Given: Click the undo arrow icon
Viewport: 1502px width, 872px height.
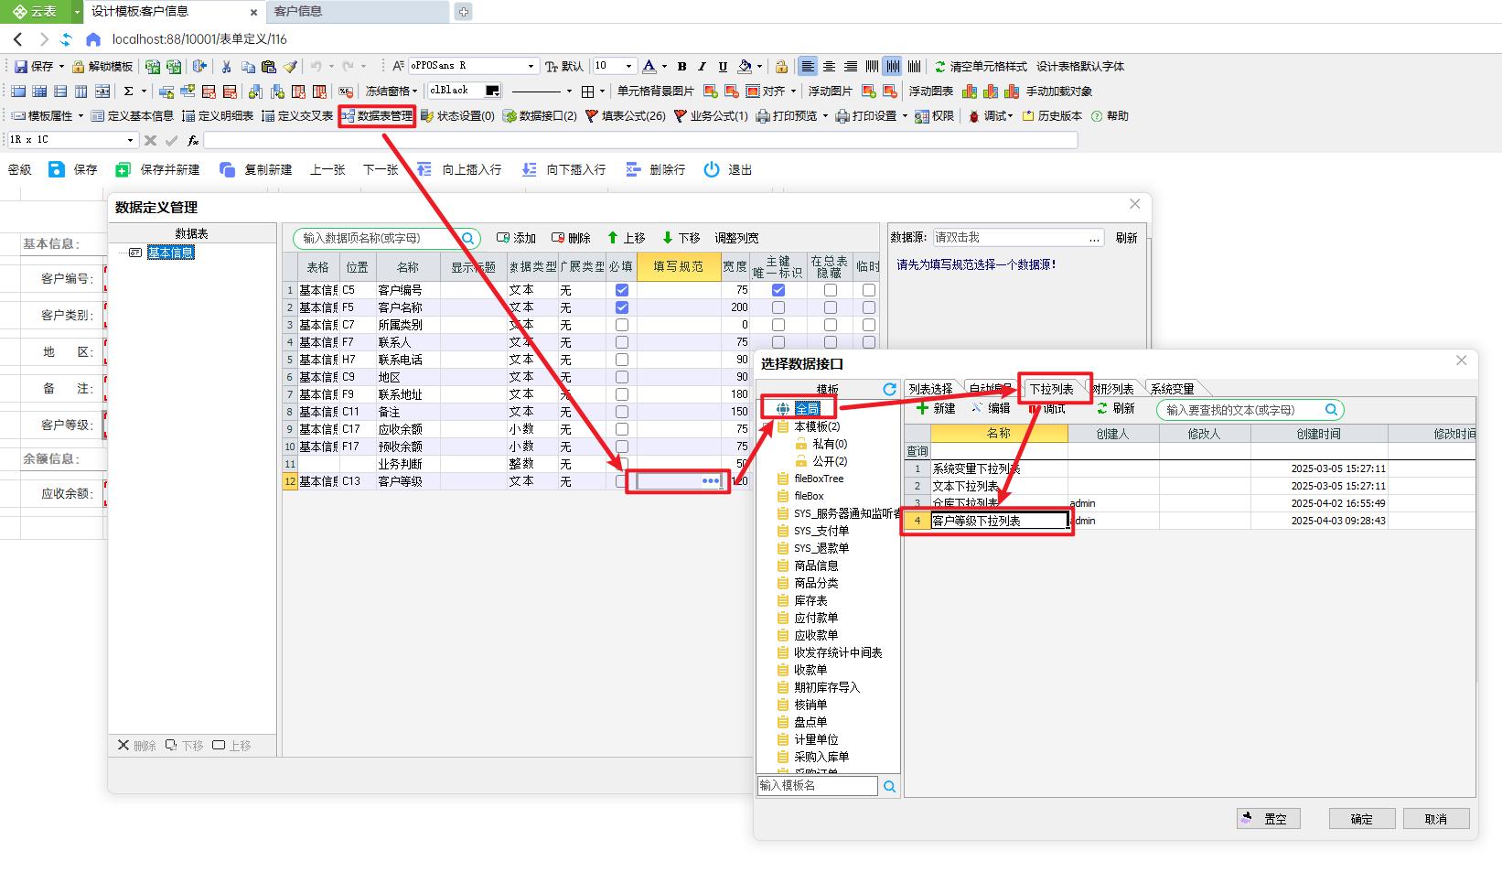Looking at the screenshot, I should [x=316, y=66].
